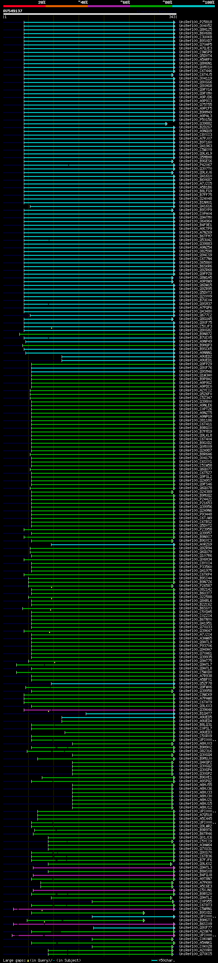Screen dimensions: 218x963
Task: Click the UniRef100_O24389 label
Action: 196,492
